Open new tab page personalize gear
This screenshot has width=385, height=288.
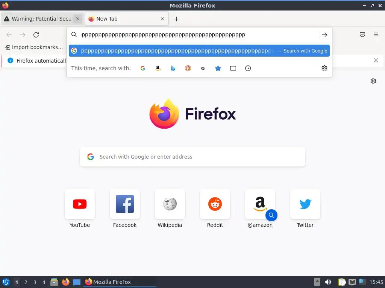click(373, 81)
